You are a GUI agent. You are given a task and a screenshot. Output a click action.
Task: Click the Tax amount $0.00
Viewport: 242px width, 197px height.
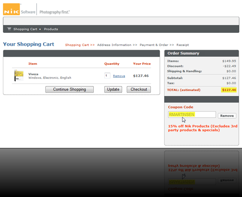(231, 83)
